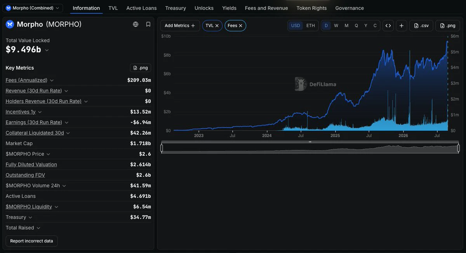
Task: Expand the Revenue (30d Run Rate) row
Action: [66, 91]
